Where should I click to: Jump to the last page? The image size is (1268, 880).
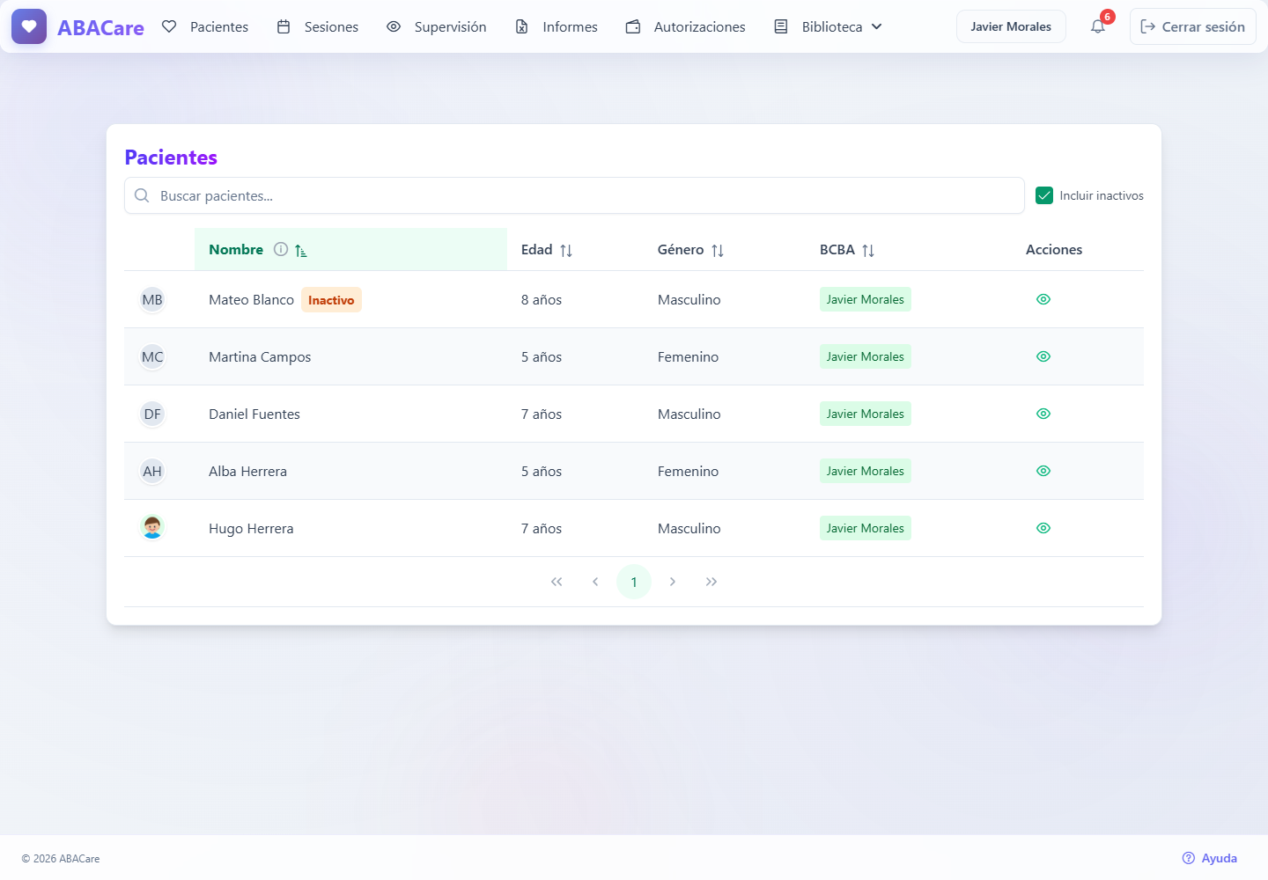(711, 582)
